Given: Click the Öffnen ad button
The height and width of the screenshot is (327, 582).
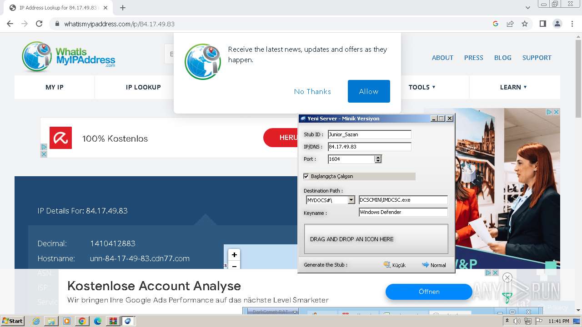Looking at the screenshot, I should click(x=429, y=292).
